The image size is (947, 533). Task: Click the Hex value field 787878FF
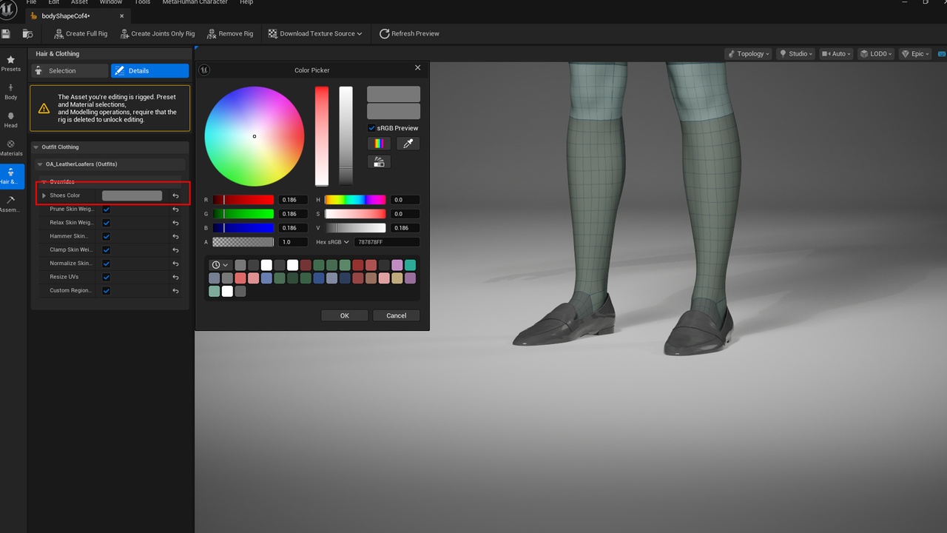pos(387,242)
